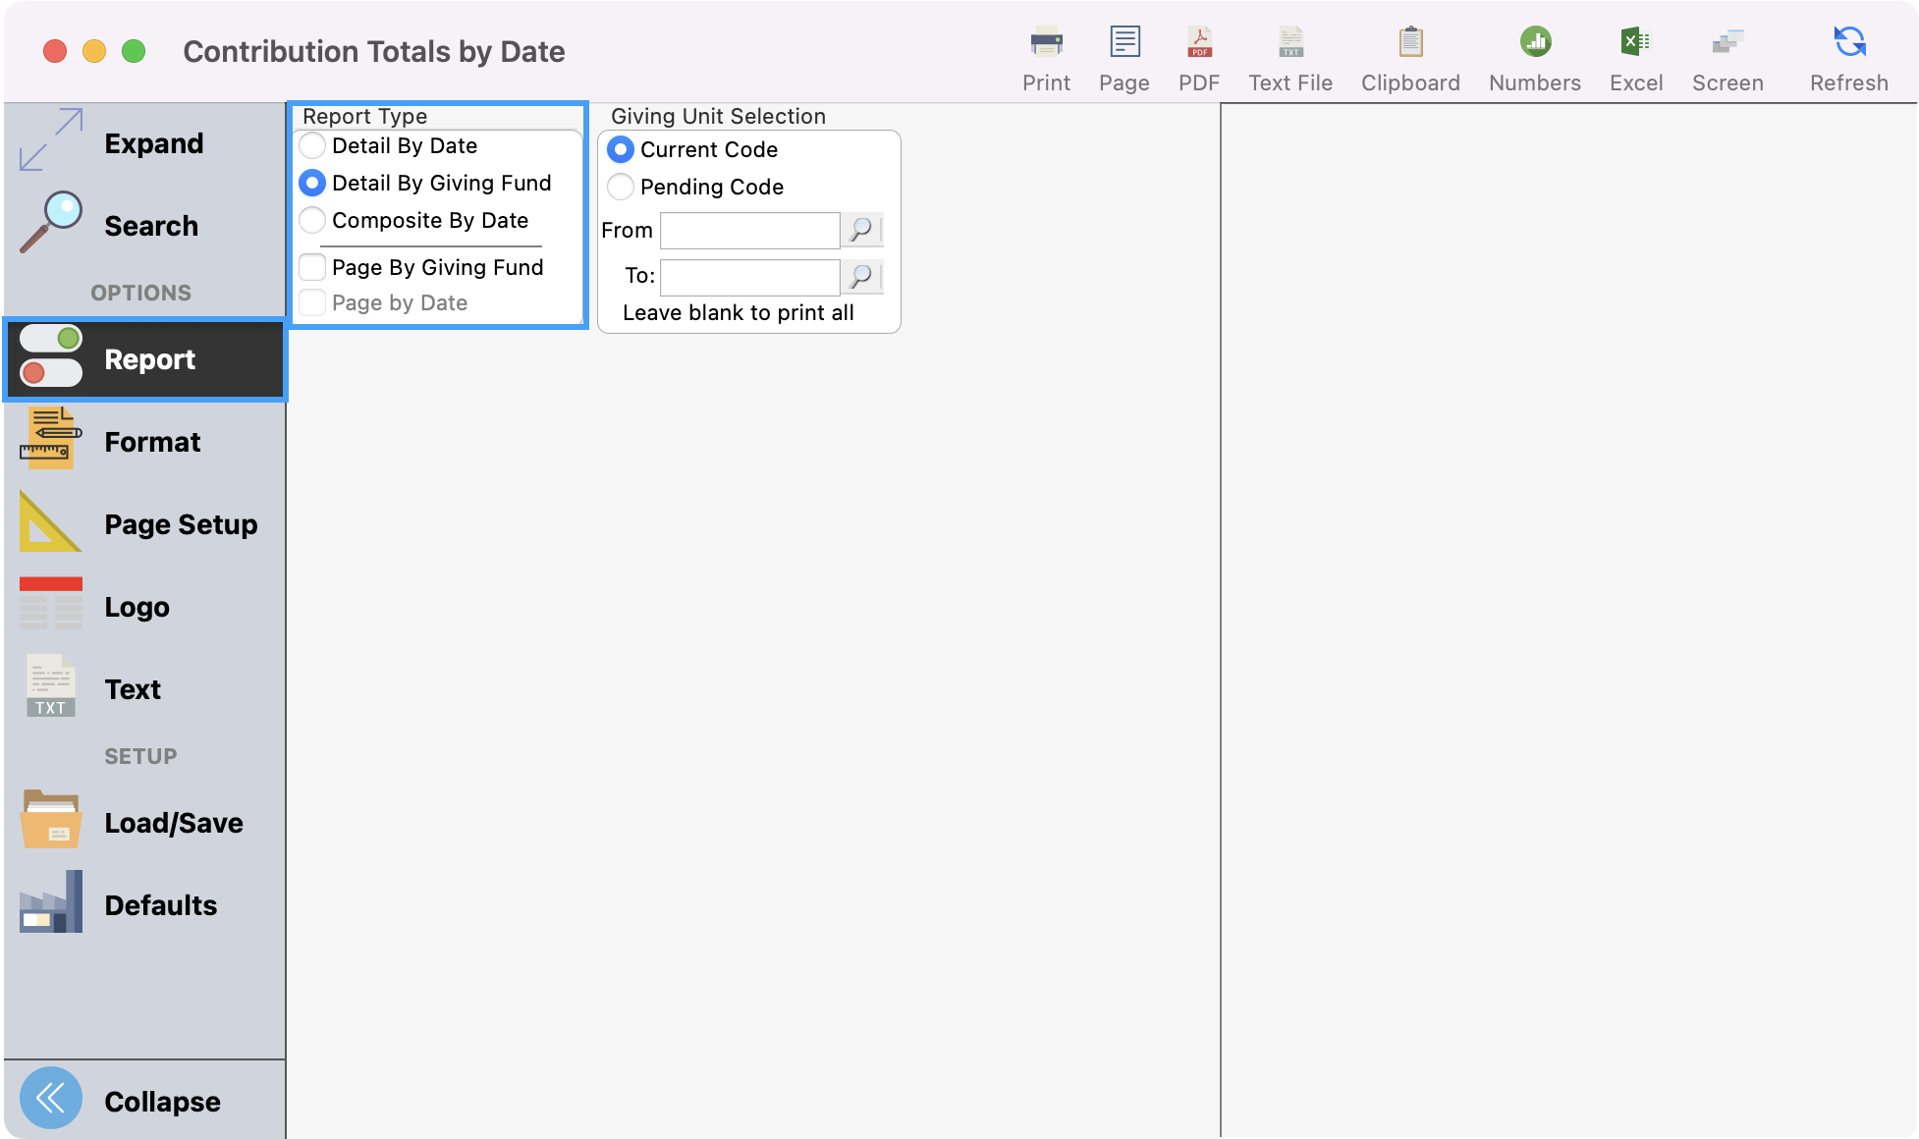Enable Page By Giving Fund
This screenshot has width=1919, height=1139.
(312, 266)
